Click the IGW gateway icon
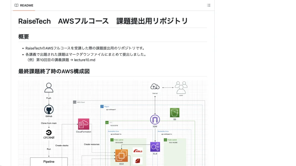 tap(155, 120)
